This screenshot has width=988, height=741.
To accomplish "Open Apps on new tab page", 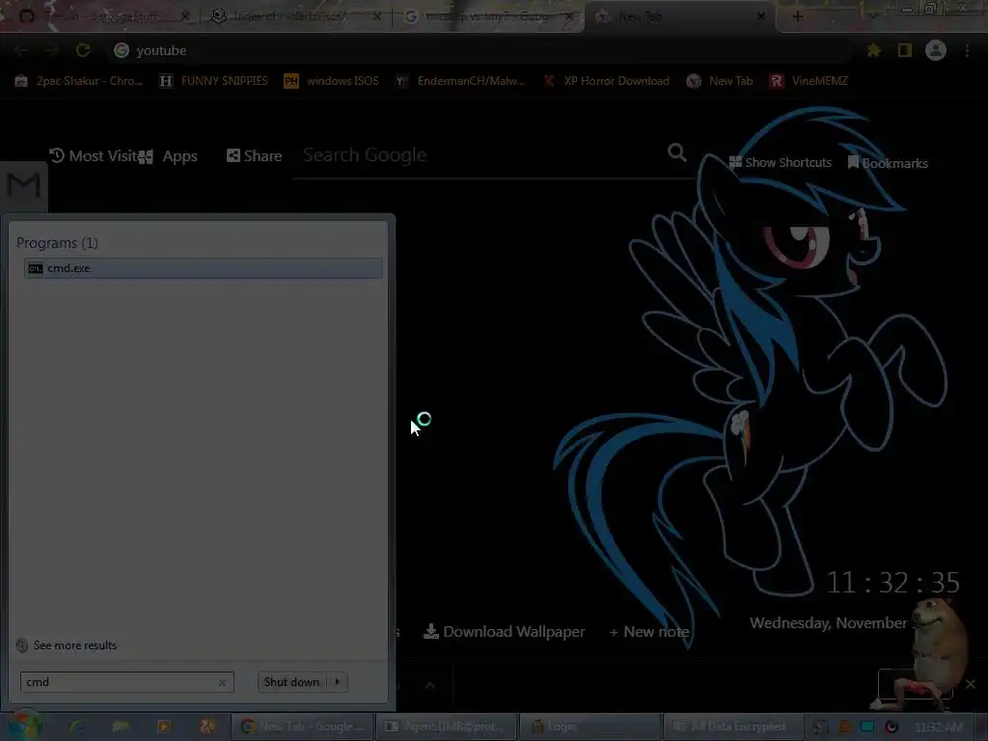I will (x=168, y=156).
